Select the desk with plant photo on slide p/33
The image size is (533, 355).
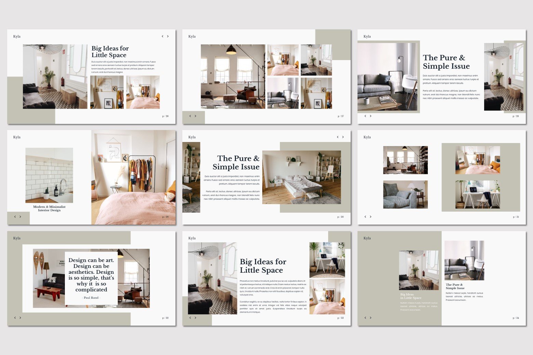tap(327, 260)
